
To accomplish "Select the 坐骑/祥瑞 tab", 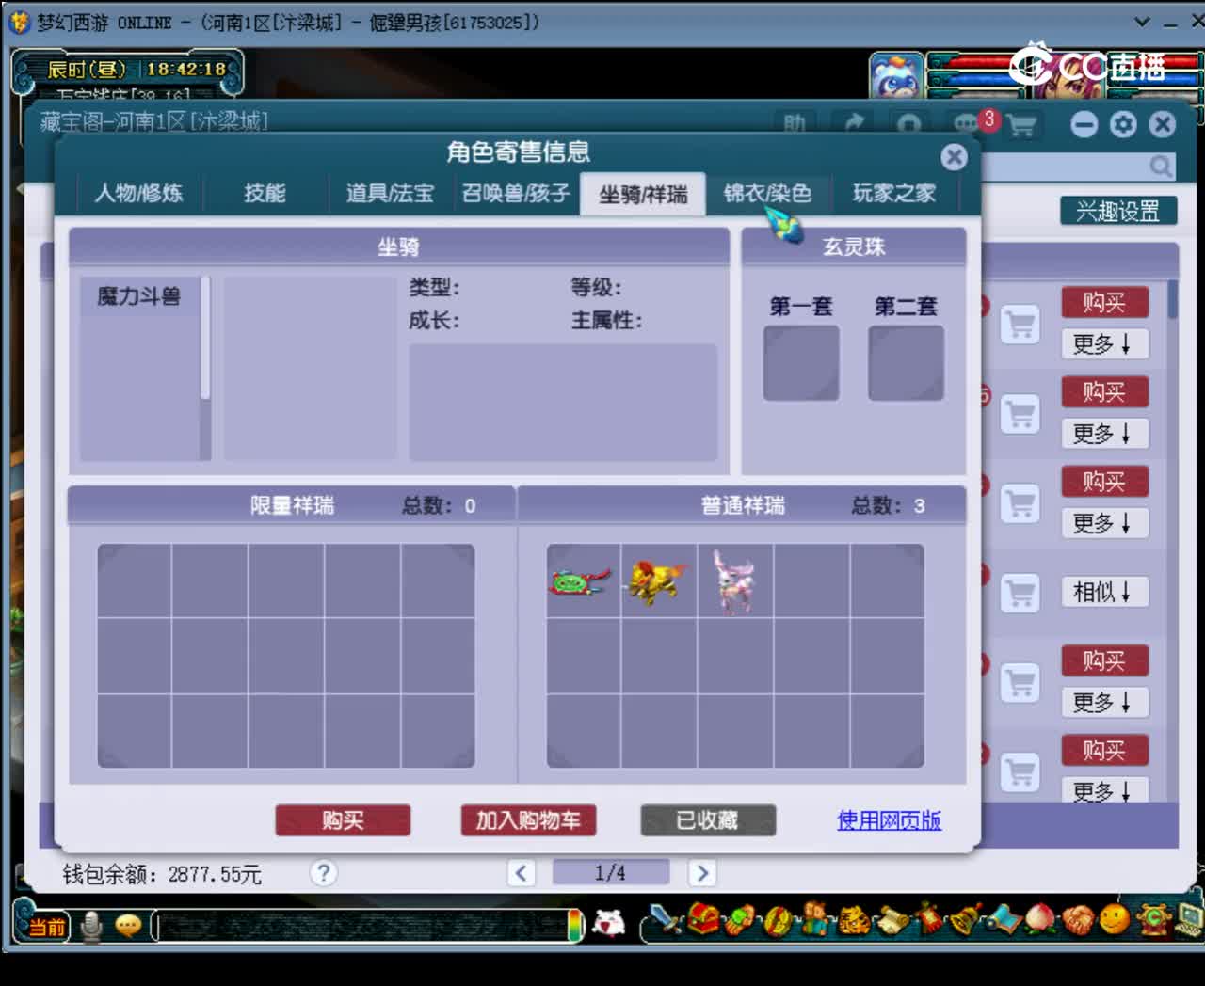I will coord(643,195).
